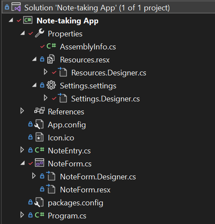Collapse the NoteForm.cs node
This screenshot has height=224, width=215.
(x=23, y=163)
